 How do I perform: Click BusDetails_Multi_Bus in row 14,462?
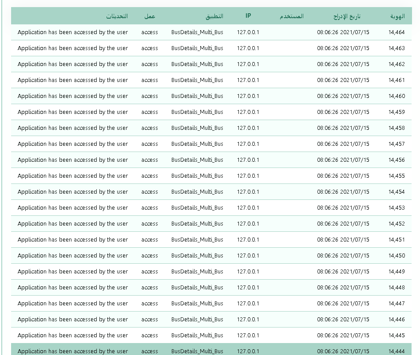[197, 64]
